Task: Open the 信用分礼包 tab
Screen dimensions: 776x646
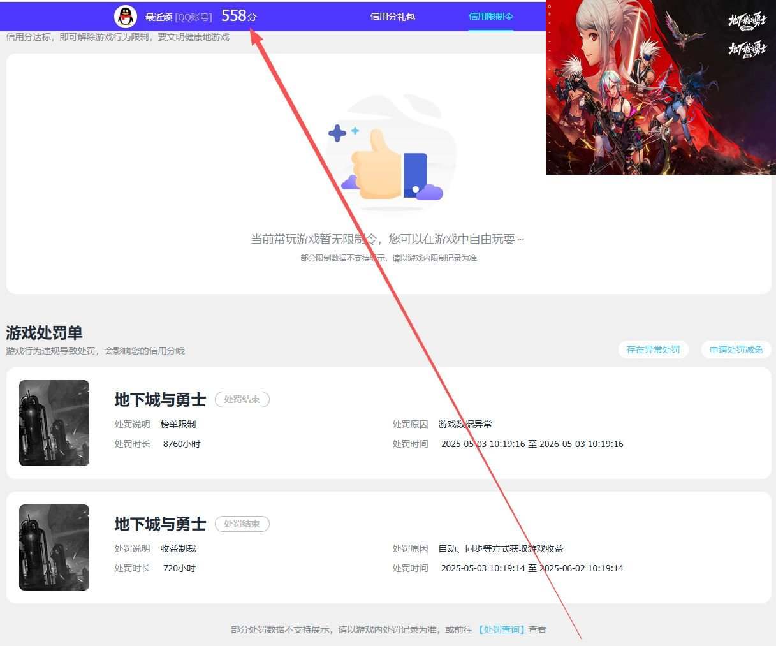Action: tap(393, 17)
